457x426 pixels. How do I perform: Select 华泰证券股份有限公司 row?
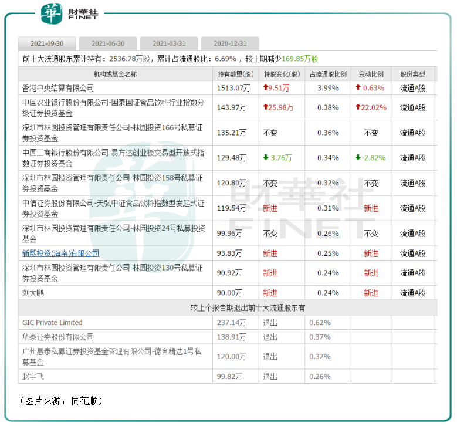coord(58,337)
